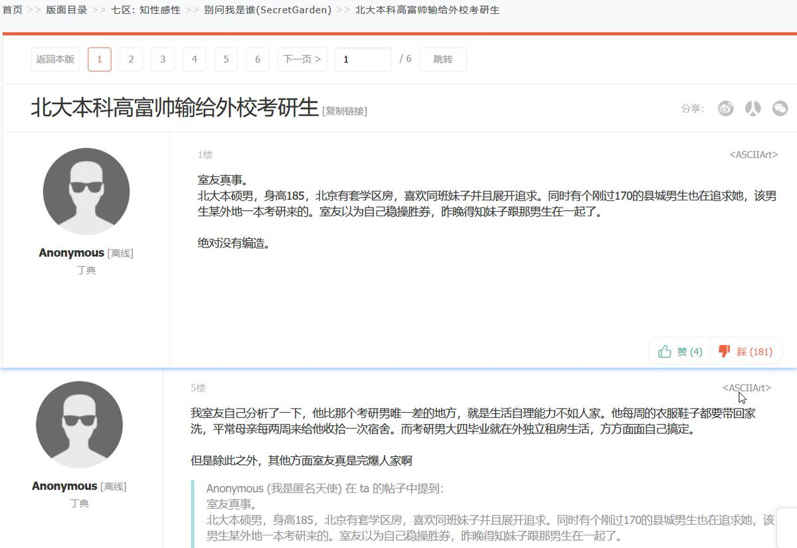Screen dimensions: 797x548
Task: Jump to page 6
Action: (258, 59)
